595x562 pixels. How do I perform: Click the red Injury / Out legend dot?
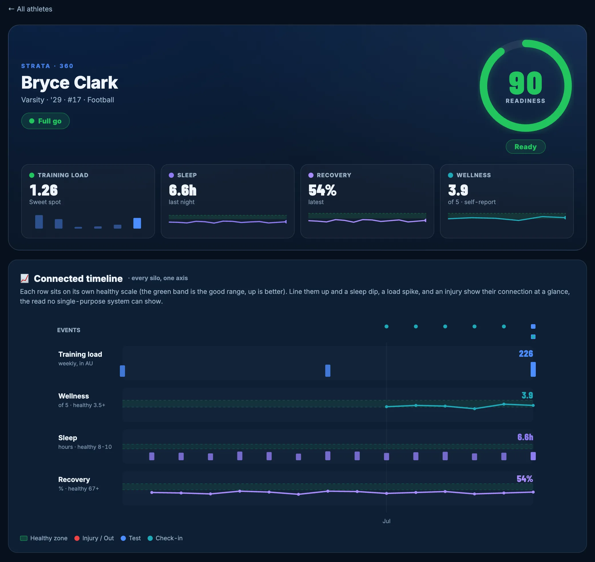coord(77,538)
